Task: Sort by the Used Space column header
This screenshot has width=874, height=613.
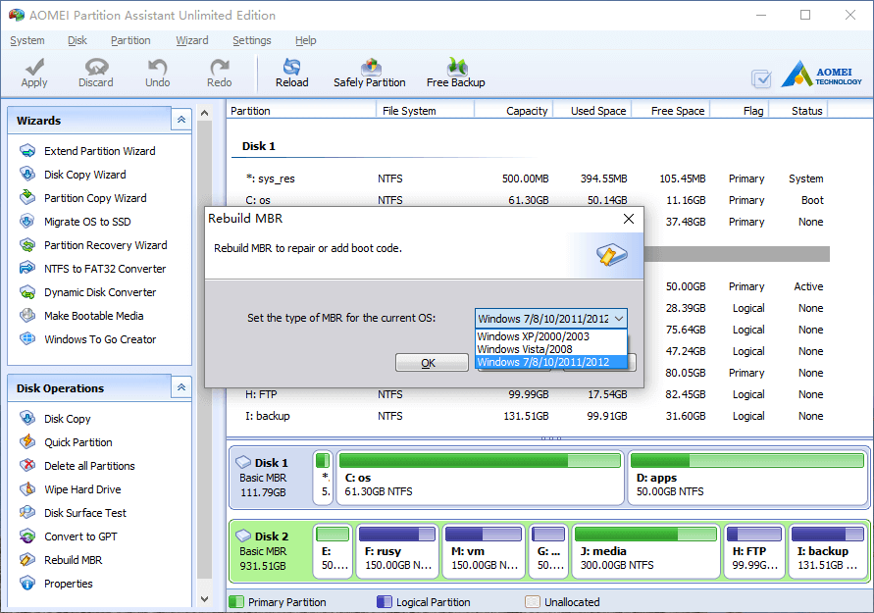Action: point(592,111)
